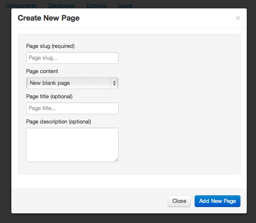The image size is (256, 223).
Task: Click the Close button in footer
Action: pyautogui.click(x=179, y=201)
